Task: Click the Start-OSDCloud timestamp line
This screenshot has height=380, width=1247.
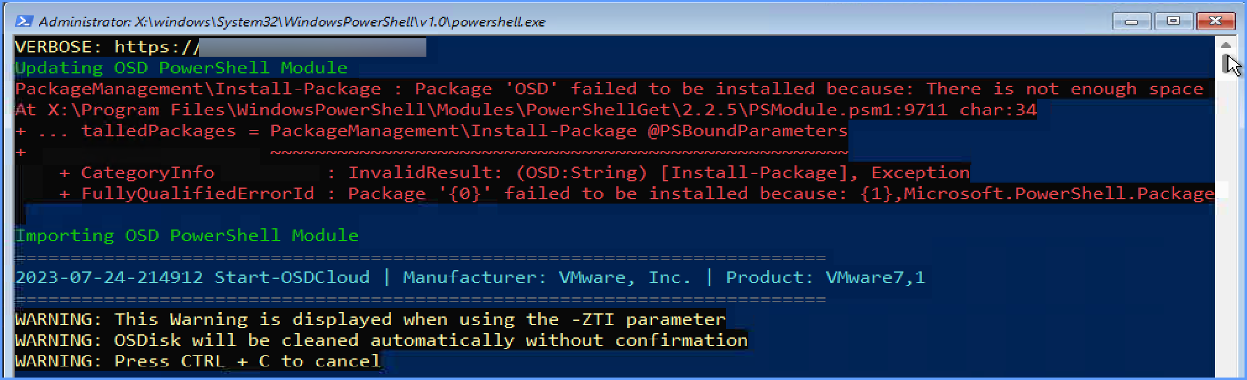Action: (470, 277)
